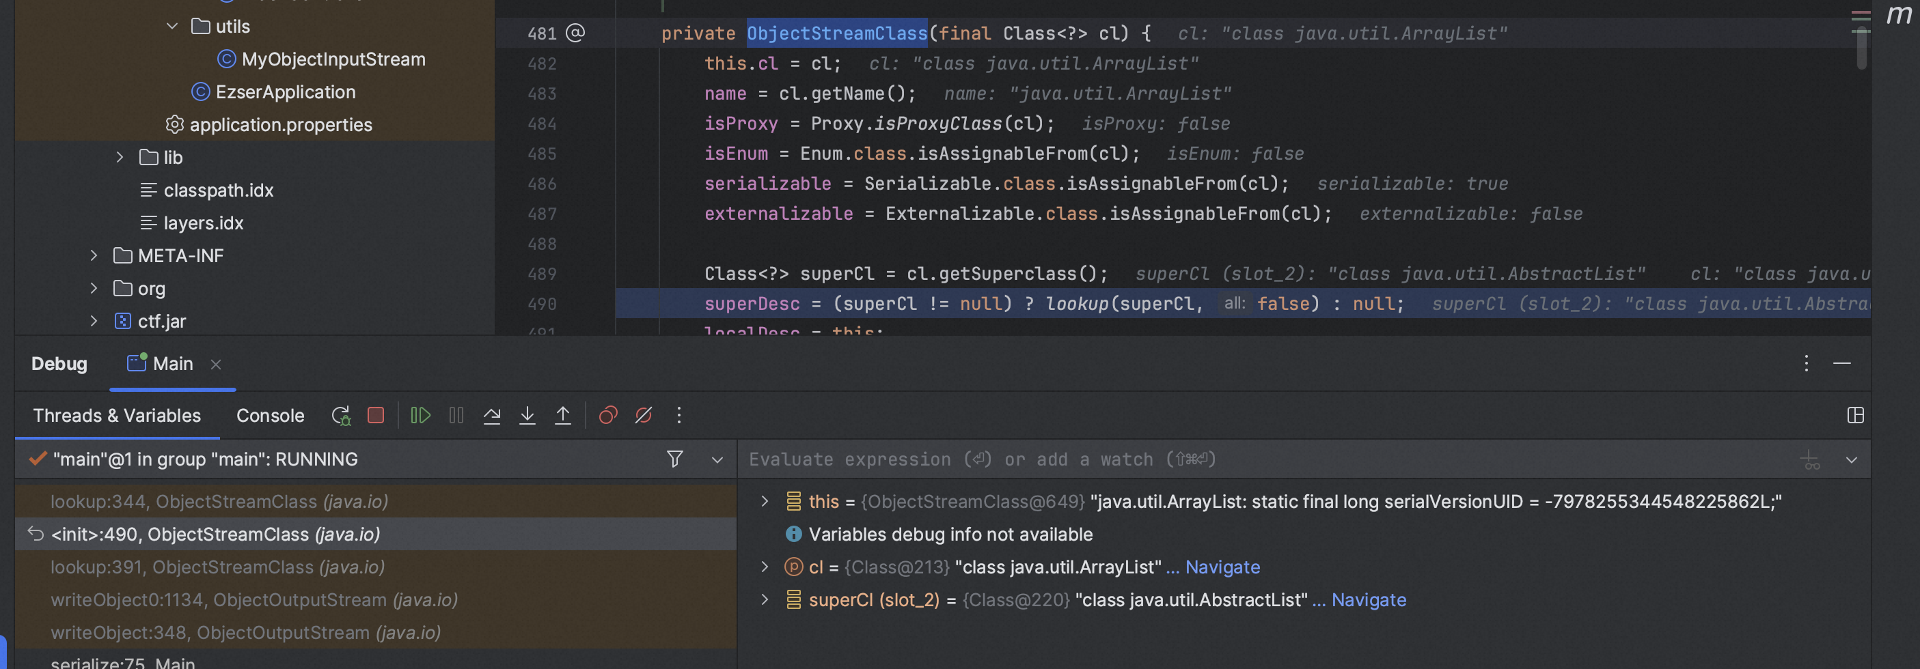Toggle Mute Breakpoints
Screen dimensions: 1920x669
click(643, 415)
